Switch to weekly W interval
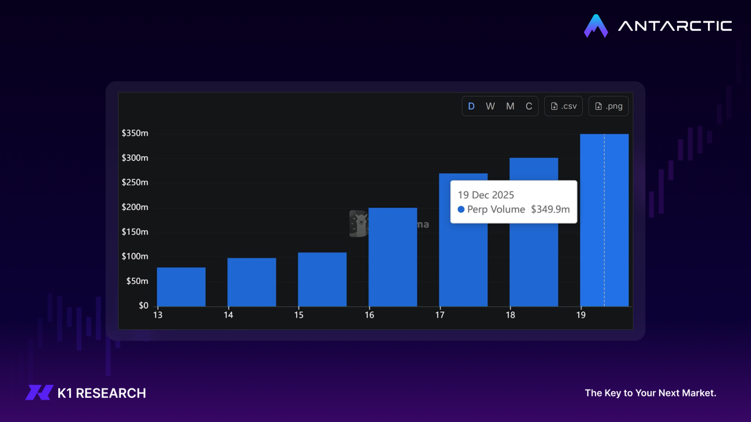751x422 pixels. (490, 106)
